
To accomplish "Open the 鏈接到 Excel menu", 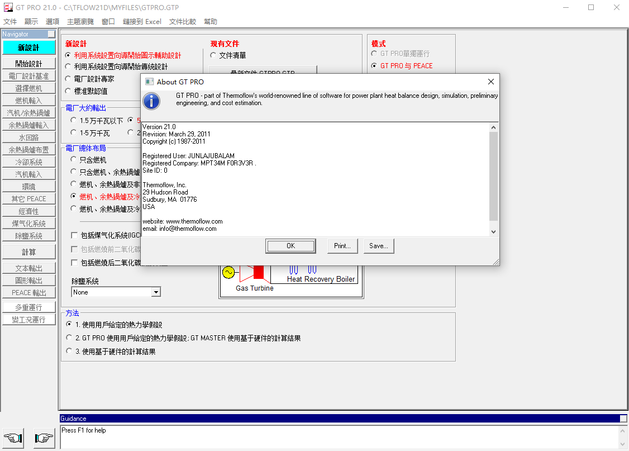I will 142,21.
